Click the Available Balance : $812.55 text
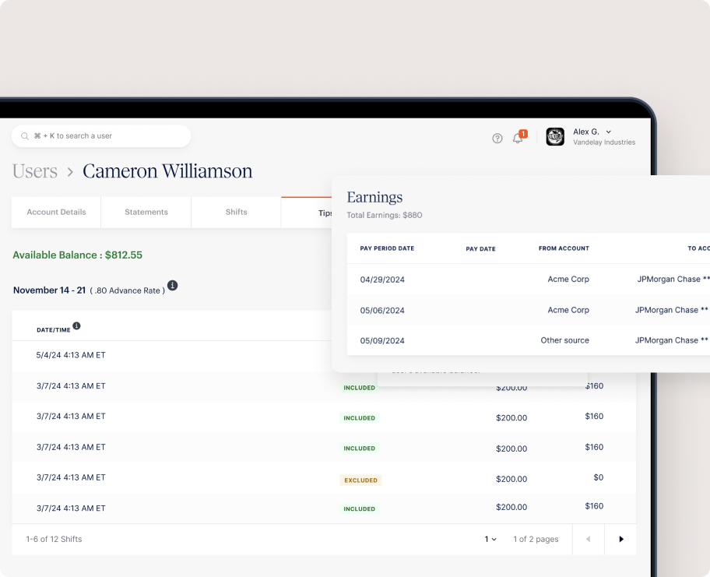Image resolution: width=710 pixels, height=577 pixels. (77, 255)
